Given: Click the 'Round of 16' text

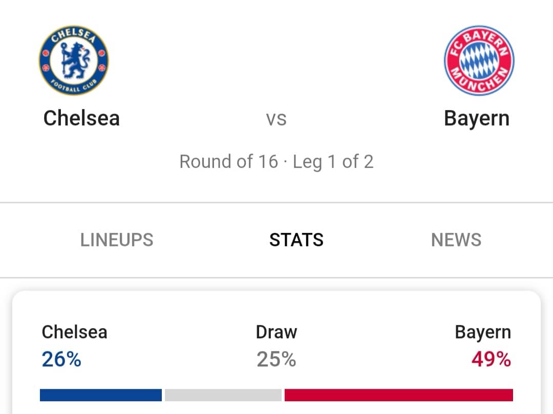Looking at the screenshot, I should [228, 162].
